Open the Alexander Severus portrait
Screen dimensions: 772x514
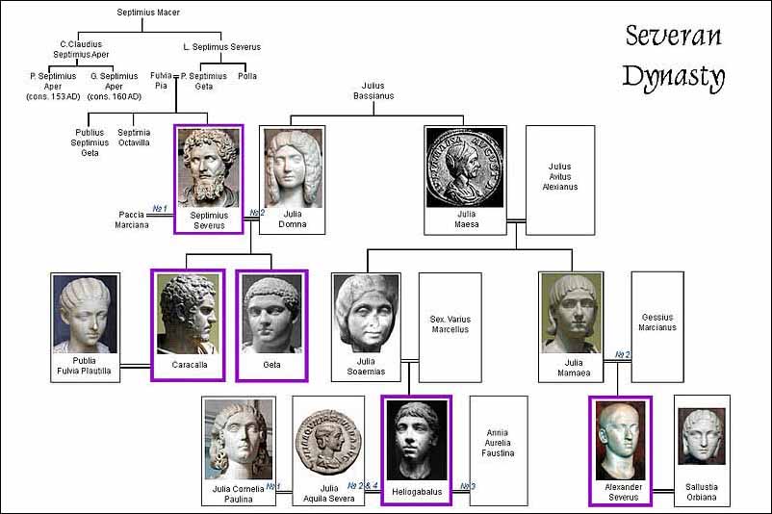click(x=620, y=440)
